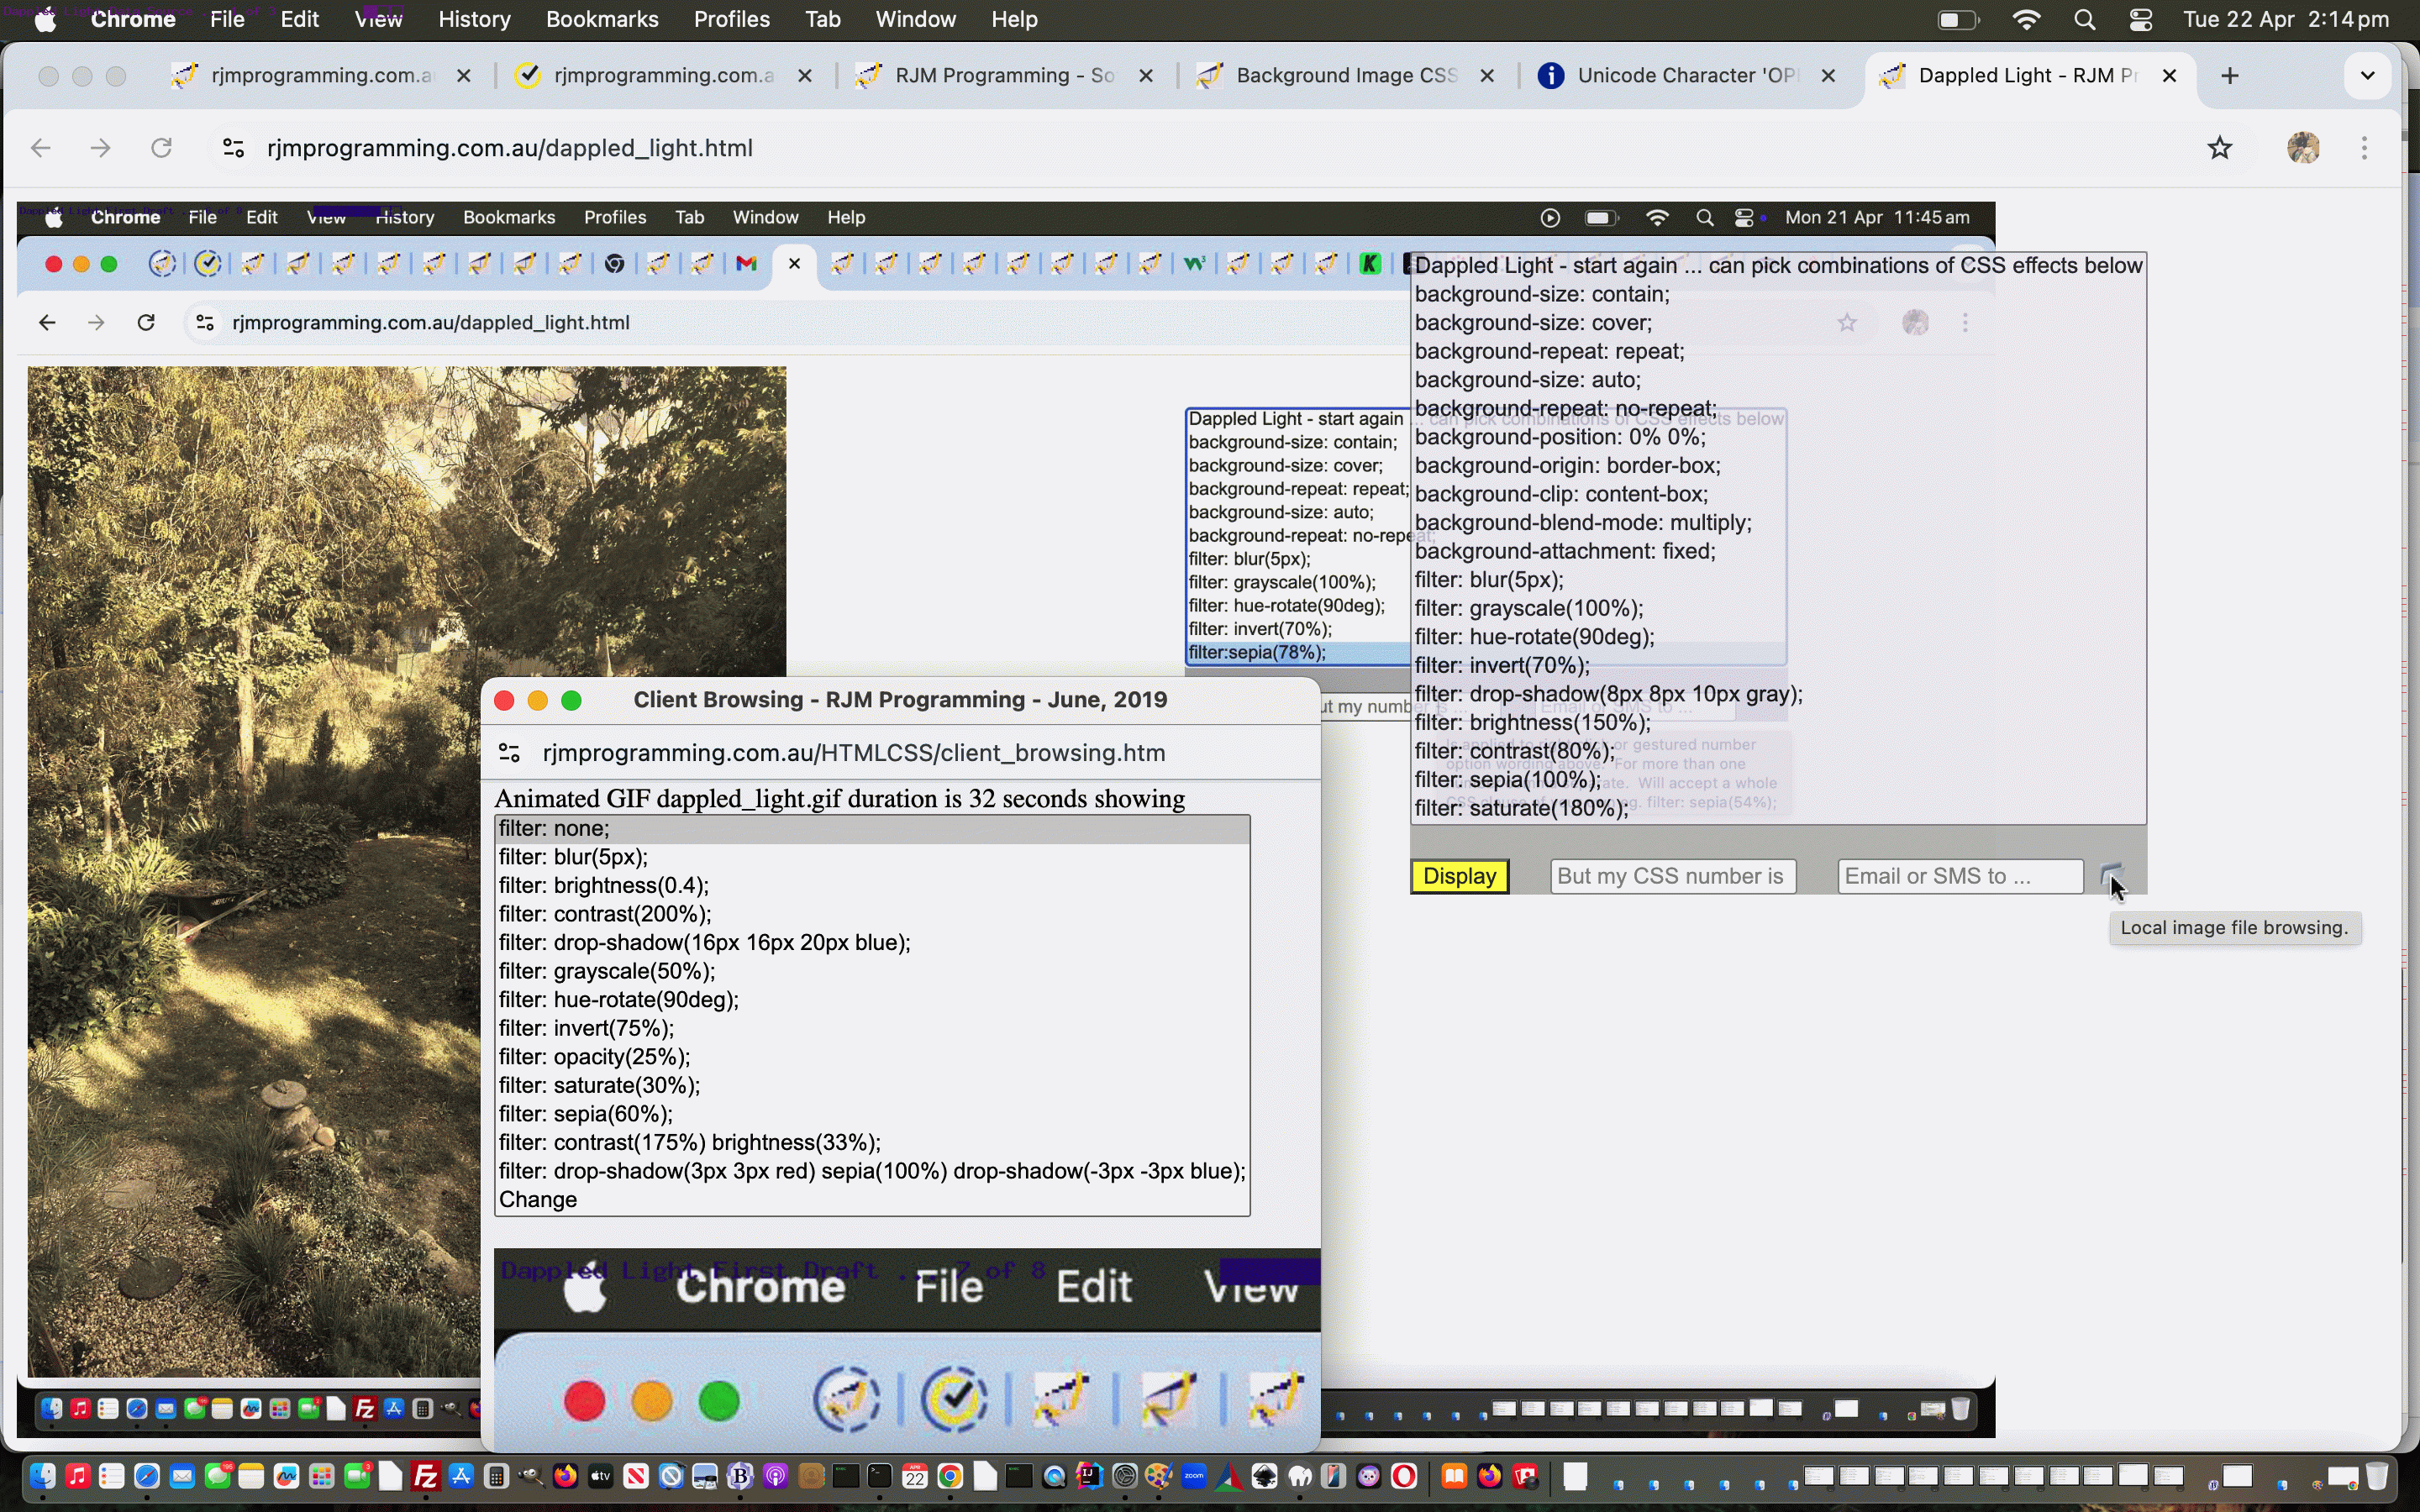Select 'background-attachment: fixed;' option
Screen dimensions: 2420x1512
click(x=1777, y=551)
